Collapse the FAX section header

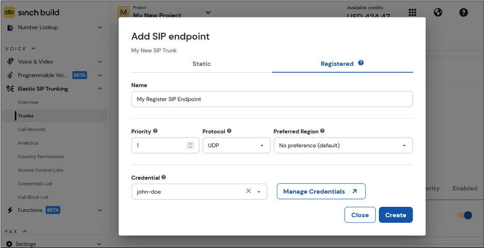[16, 232]
